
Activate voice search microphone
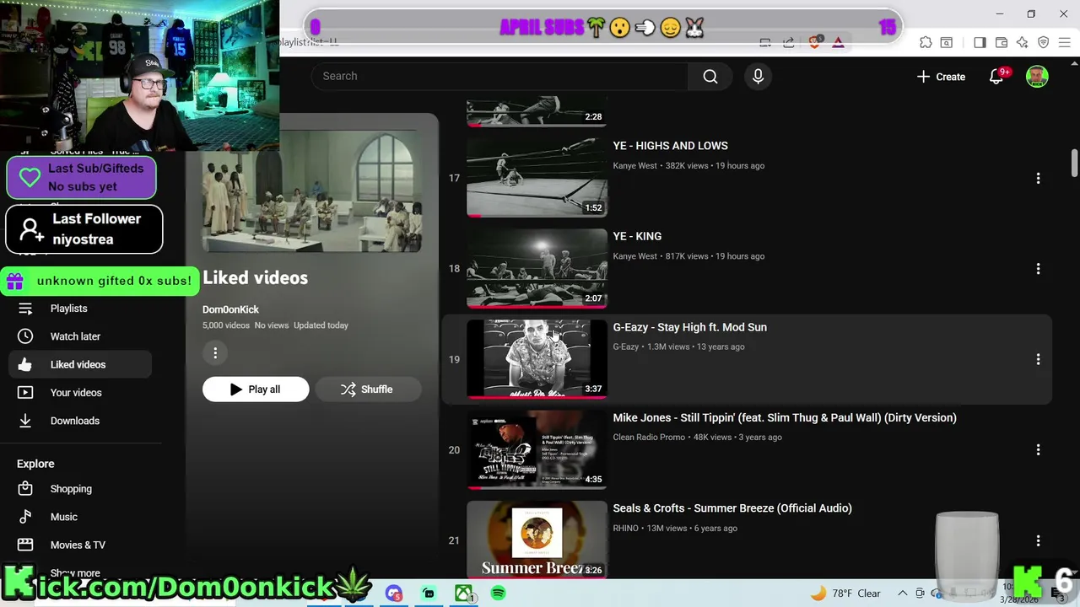point(758,77)
